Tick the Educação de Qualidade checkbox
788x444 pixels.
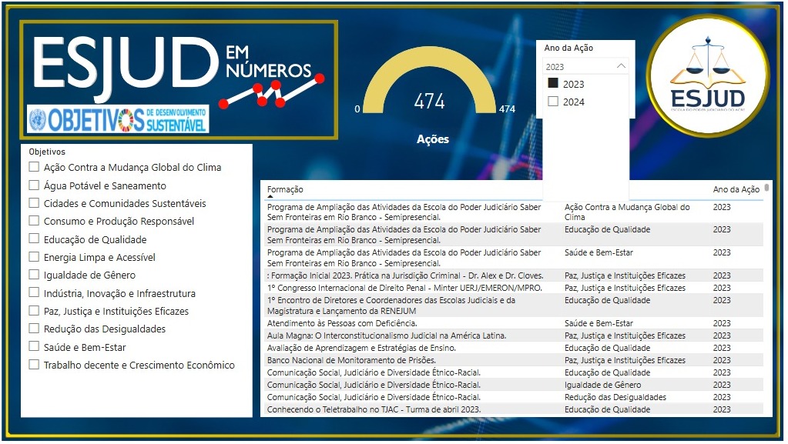coord(34,239)
